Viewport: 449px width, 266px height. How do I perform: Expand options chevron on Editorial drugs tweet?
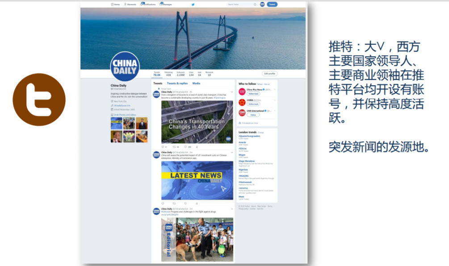tap(232, 209)
